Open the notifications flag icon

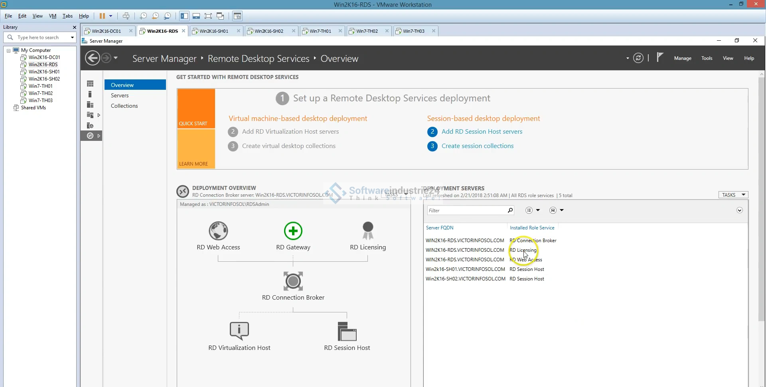(x=660, y=58)
